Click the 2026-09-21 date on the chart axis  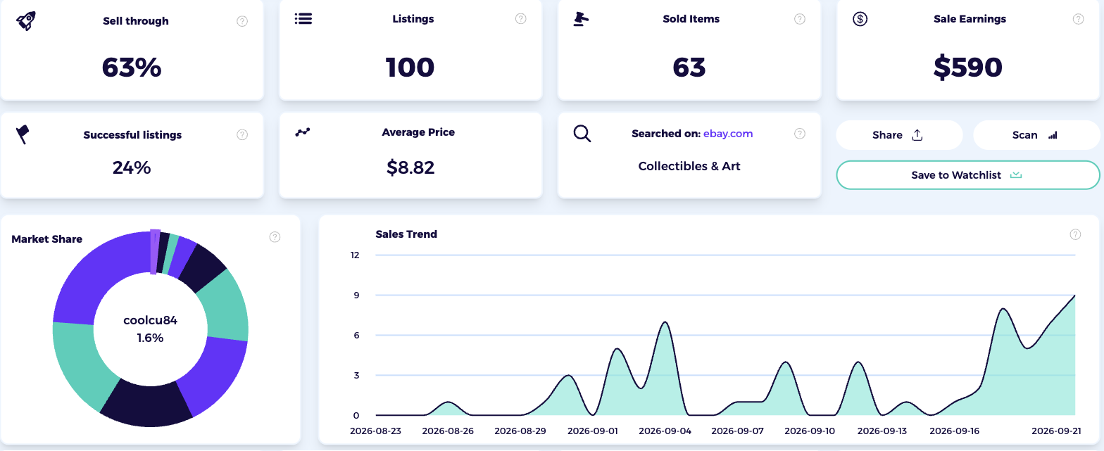click(1056, 431)
